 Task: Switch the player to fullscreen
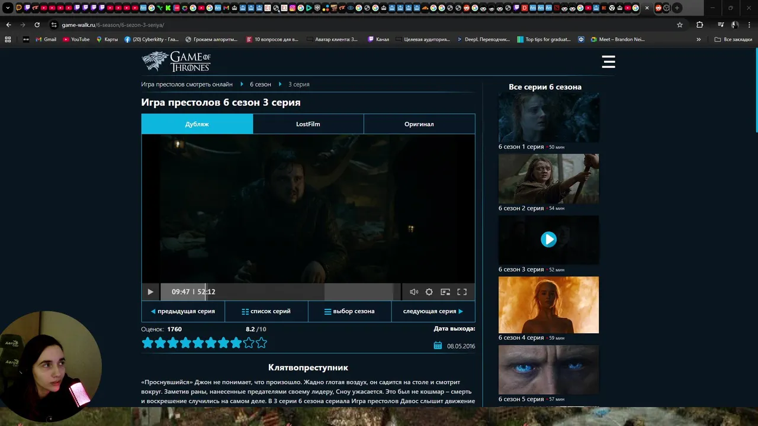coord(462,292)
